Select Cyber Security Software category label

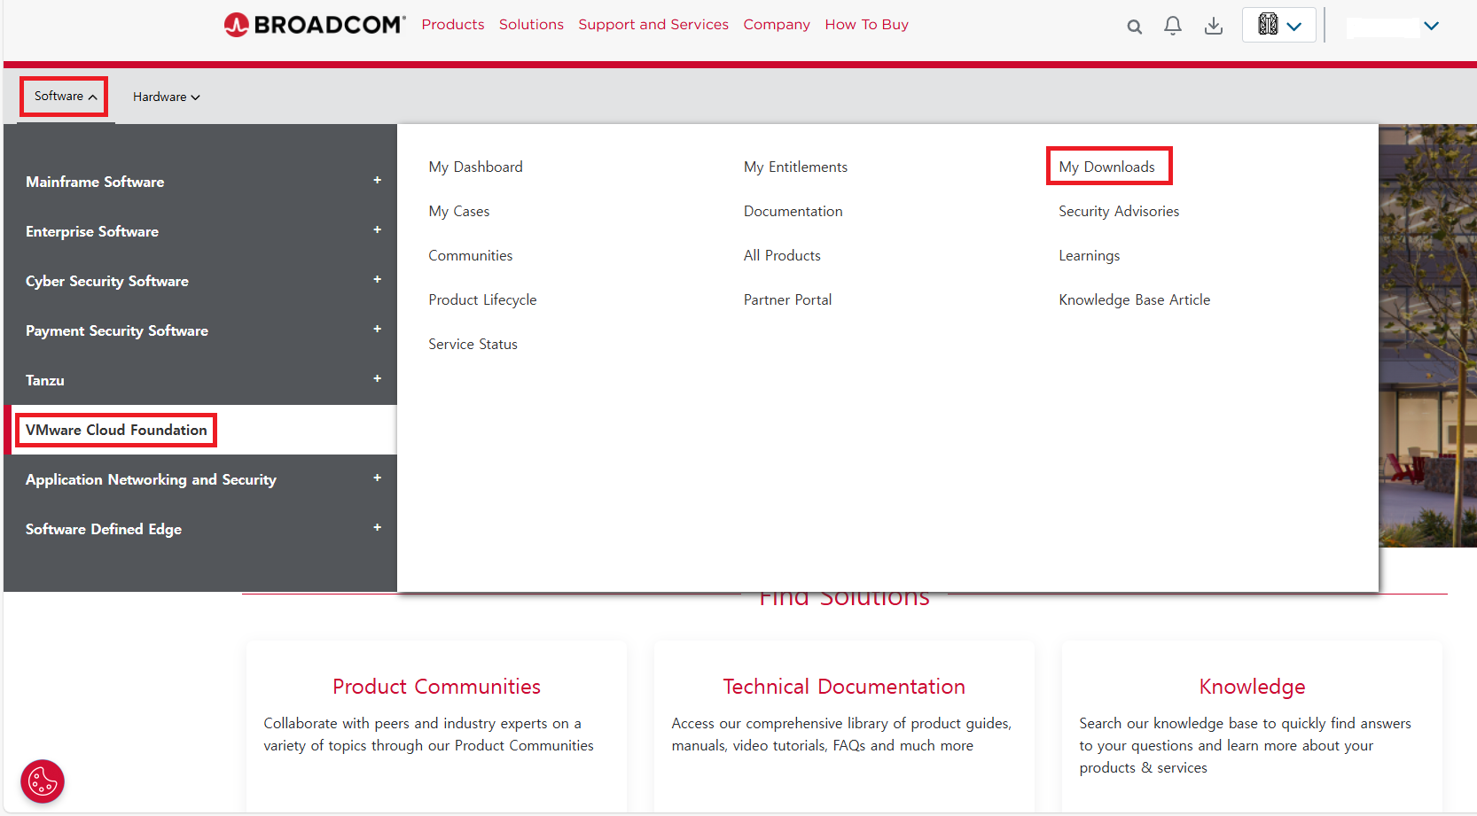[107, 281]
